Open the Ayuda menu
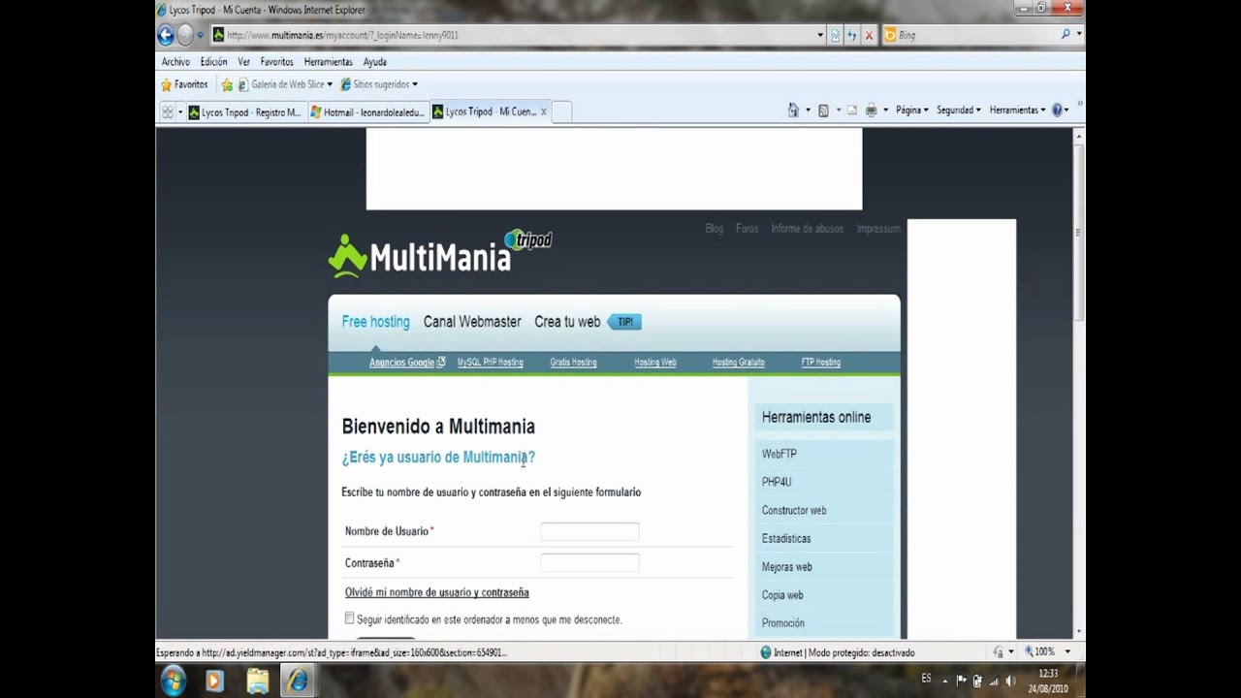This screenshot has width=1241, height=698. pyautogui.click(x=374, y=61)
